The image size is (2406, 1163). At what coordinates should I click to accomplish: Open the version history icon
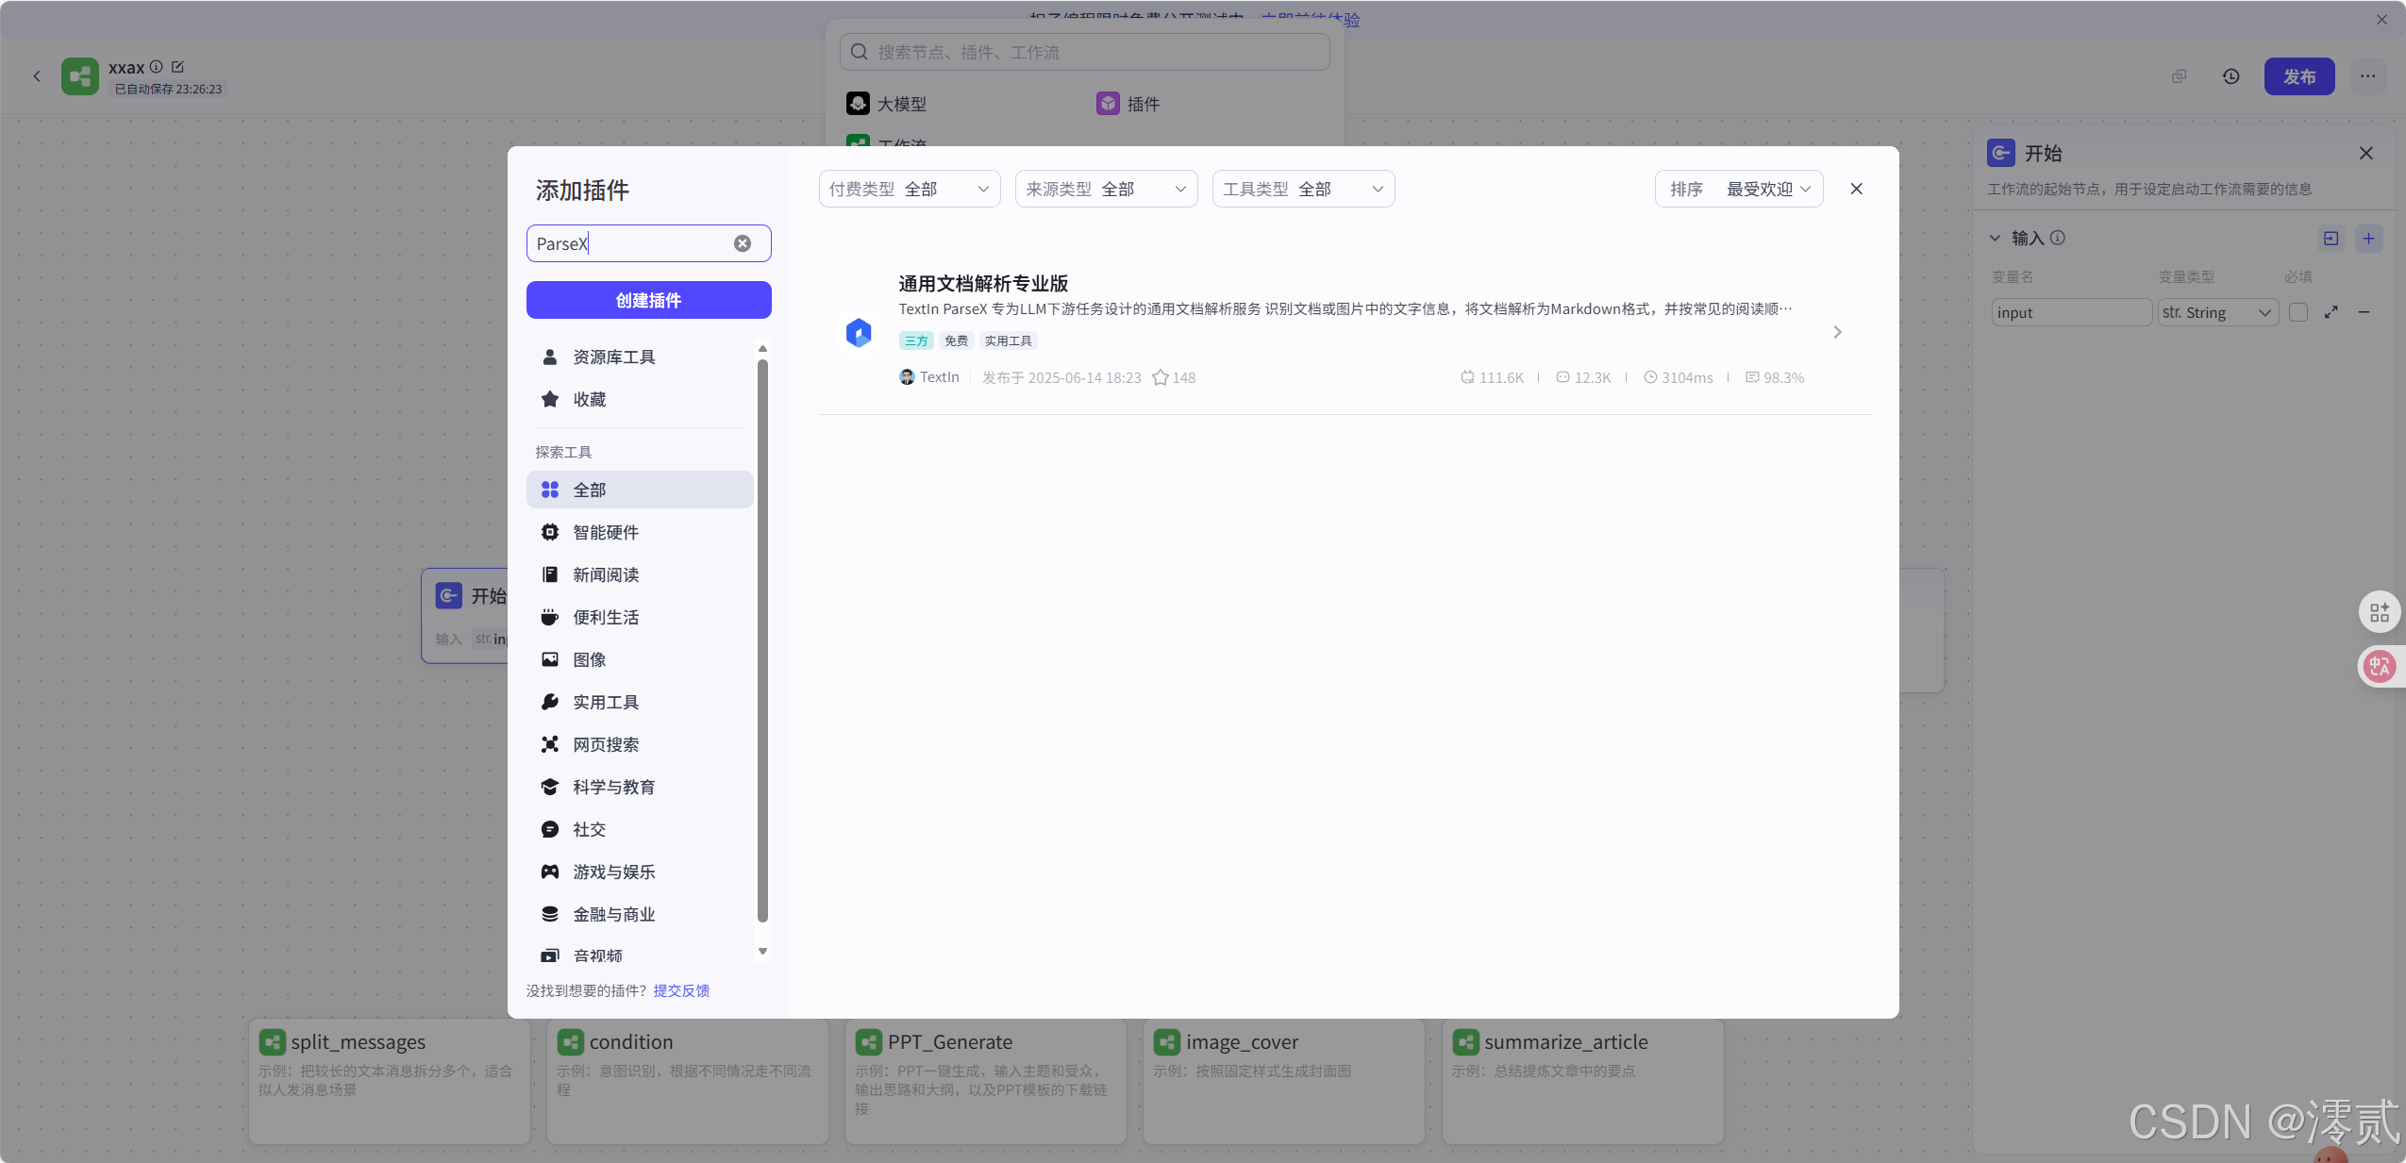click(x=2231, y=76)
